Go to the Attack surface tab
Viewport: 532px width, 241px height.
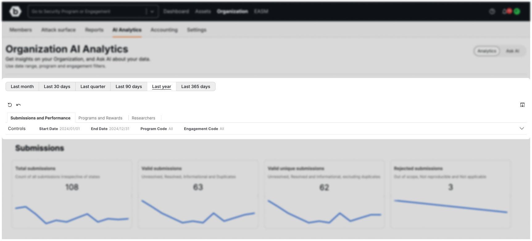tap(58, 30)
